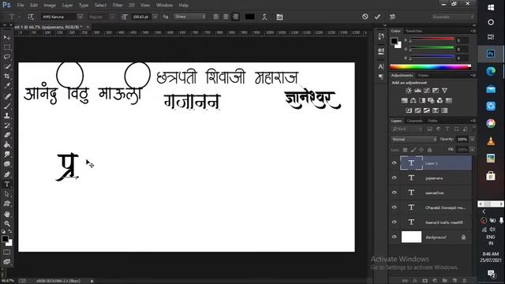Open the Layers panel flyout menu
505x284 pixels.
[473, 121]
